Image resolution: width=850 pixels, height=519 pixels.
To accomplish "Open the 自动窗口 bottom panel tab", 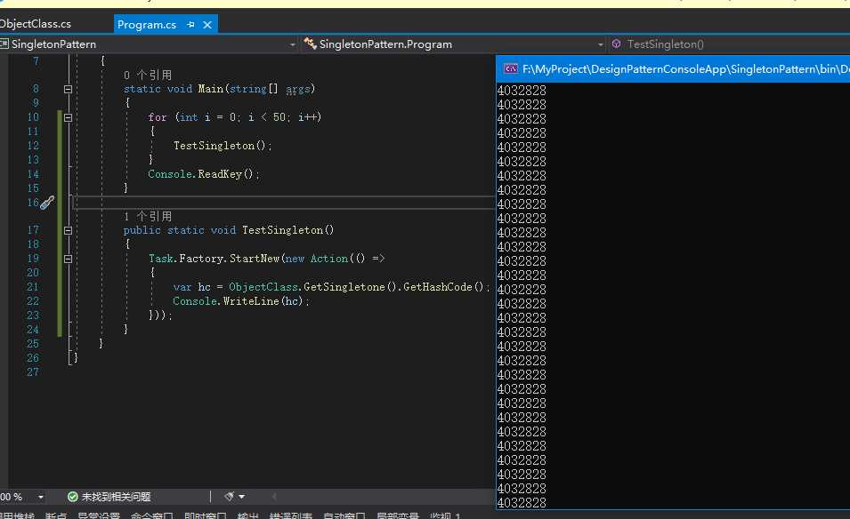I will pos(344,515).
